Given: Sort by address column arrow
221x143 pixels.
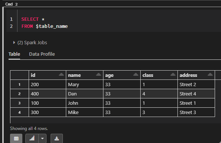Looking at the screenshot, I should click(210, 74).
